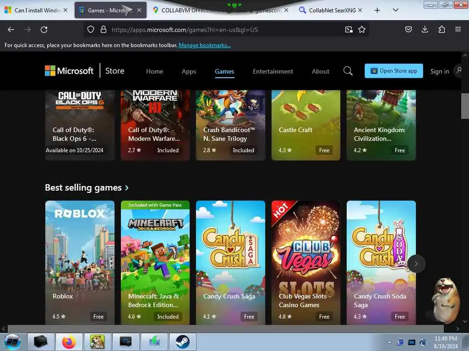Screen dimensions: 469x351
Task: Click the Included button on Minecraft card
Action: pyautogui.click(x=168, y=316)
